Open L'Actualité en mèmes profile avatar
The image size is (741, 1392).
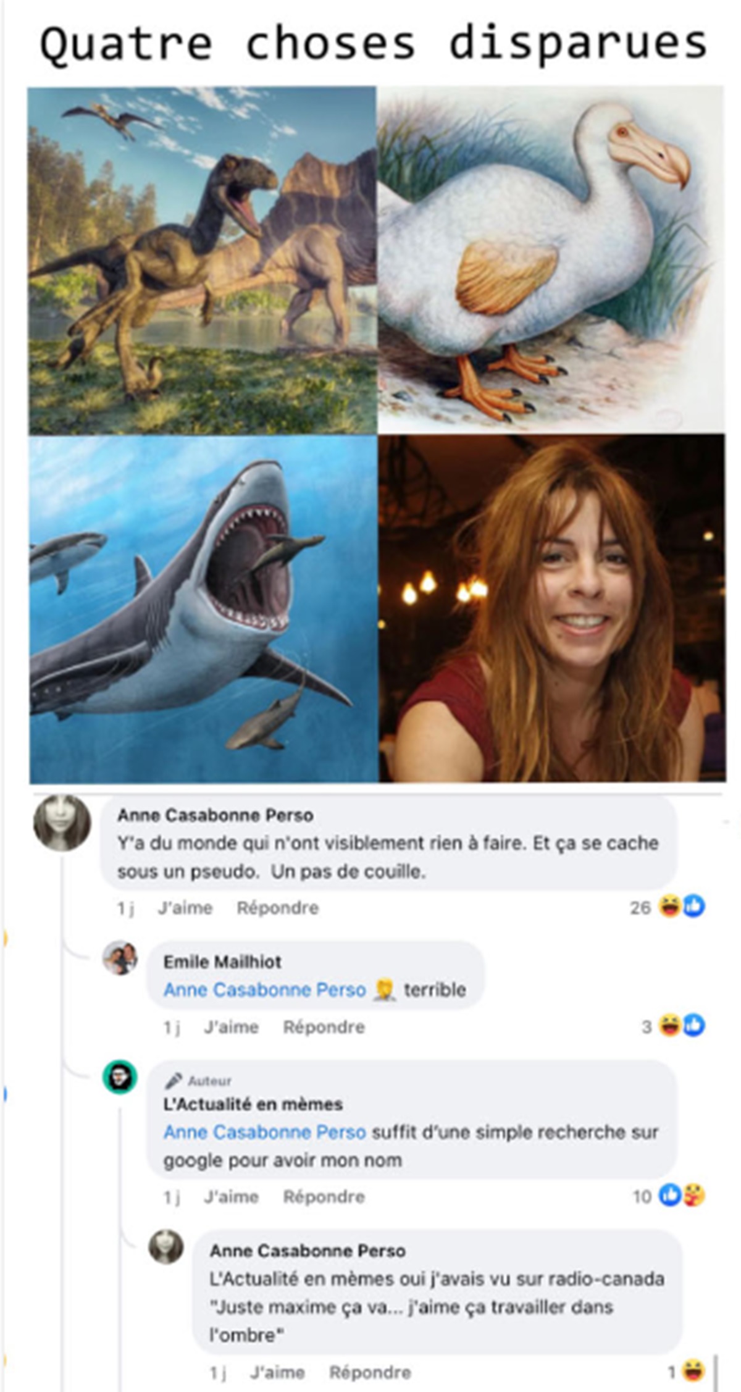coord(120,1078)
